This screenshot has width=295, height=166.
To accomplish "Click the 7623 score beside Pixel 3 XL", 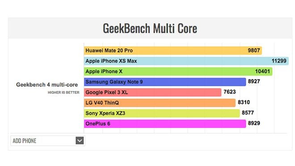I will pyautogui.click(x=230, y=92).
